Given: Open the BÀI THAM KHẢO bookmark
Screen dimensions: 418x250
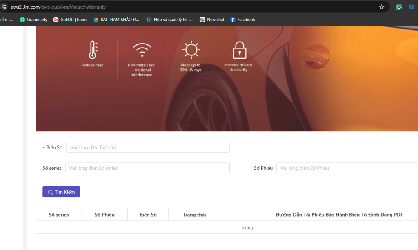Looking at the screenshot, I should [116, 20].
